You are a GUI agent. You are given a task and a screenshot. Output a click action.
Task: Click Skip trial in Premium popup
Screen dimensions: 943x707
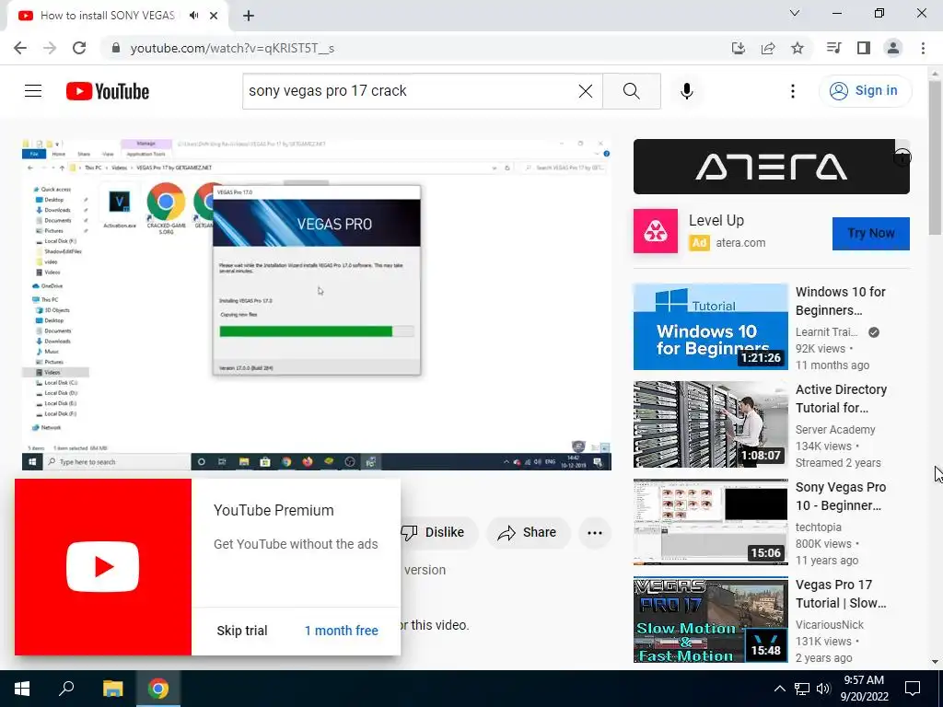(242, 631)
